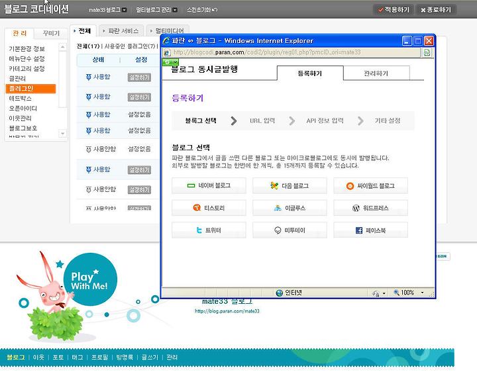This screenshot has height=376, width=477.
Task: Open the mate33 블로그 dropdown
Action: 107,10
